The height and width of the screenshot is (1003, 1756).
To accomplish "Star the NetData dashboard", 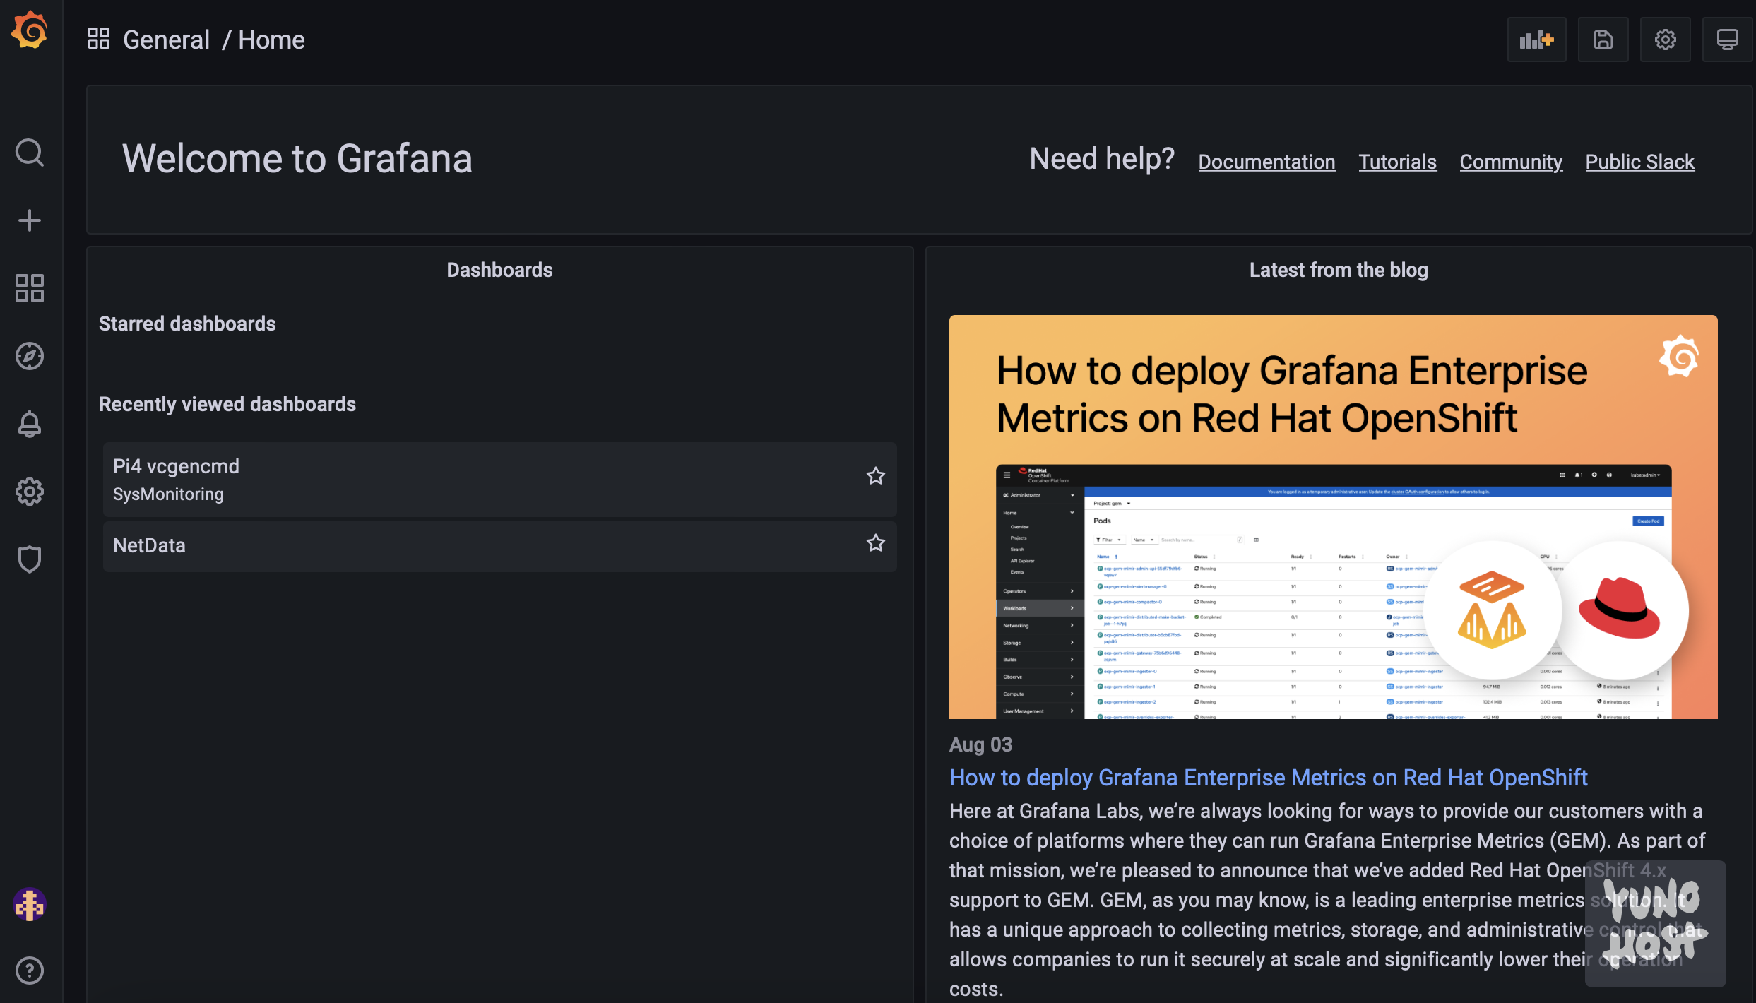I will (x=876, y=543).
